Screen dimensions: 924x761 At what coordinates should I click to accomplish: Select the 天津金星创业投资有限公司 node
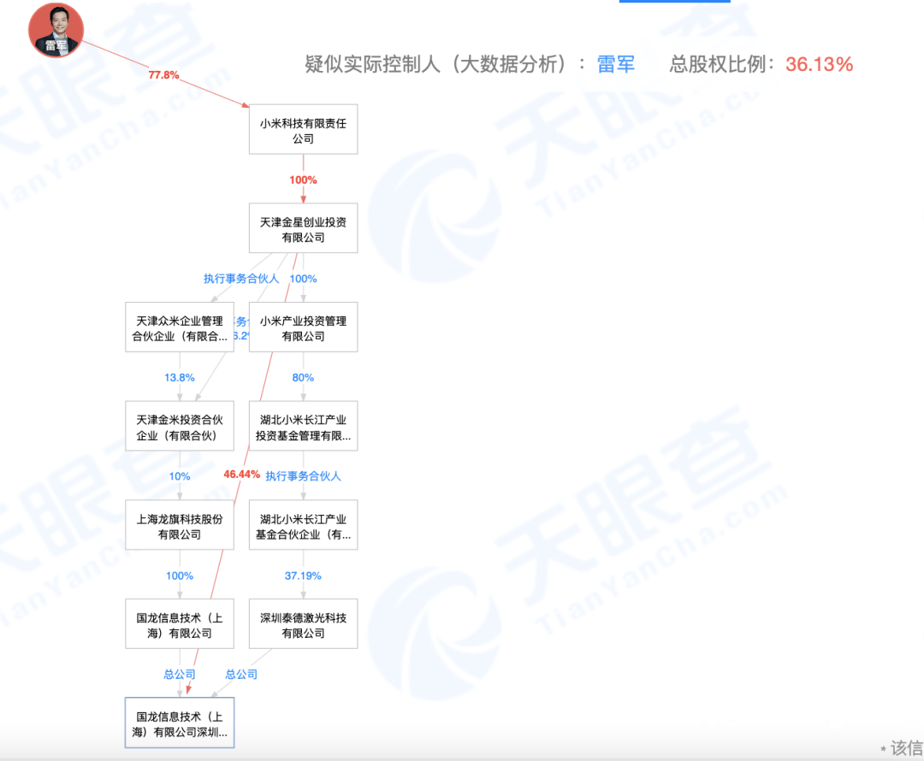(304, 228)
